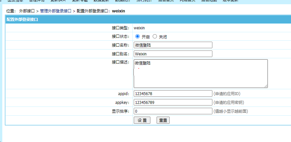Click the 接口别名 input containing Weixin

coord(173,54)
